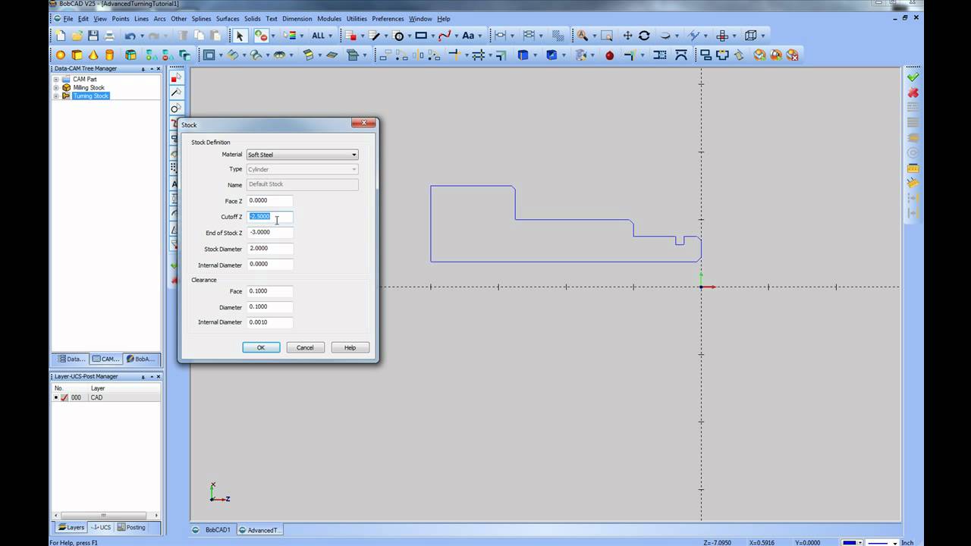Activate the arrow selection tool

(240, 36)
